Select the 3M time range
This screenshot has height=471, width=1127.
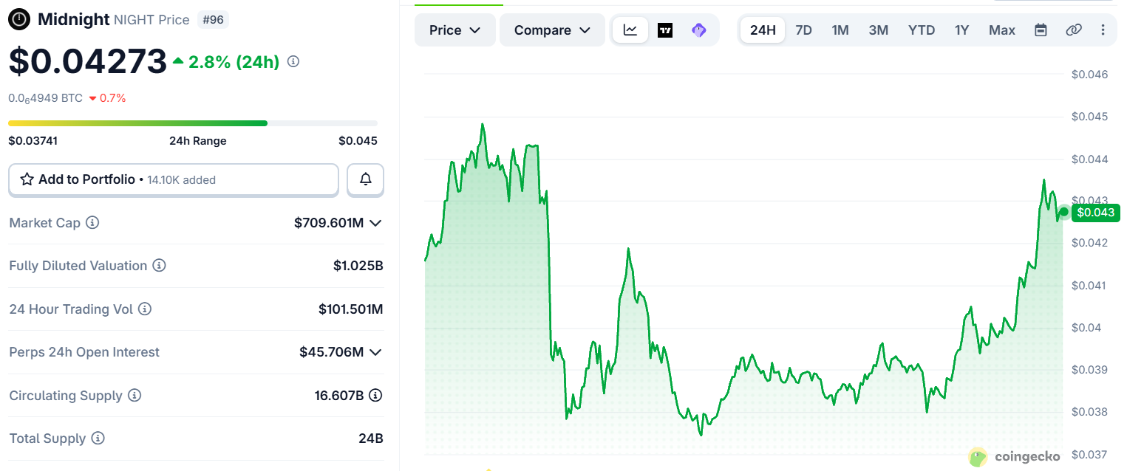click(879, 30)
